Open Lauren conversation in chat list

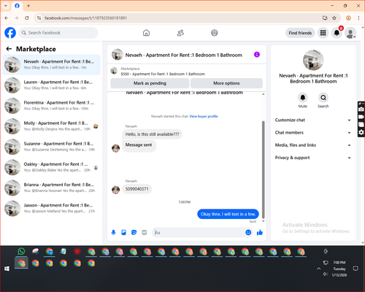click(x=51, y=85)
